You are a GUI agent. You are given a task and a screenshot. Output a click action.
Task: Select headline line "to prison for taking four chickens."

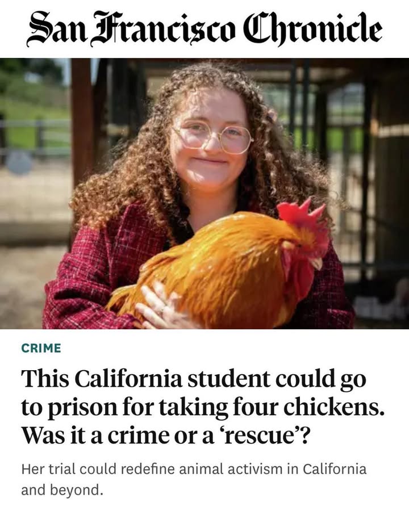[203, 407]
